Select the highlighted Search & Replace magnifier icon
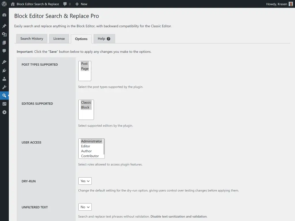 4,95
